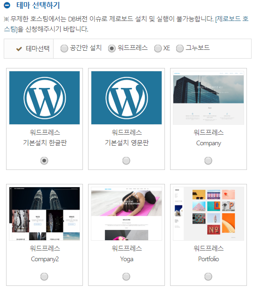Viewport: 253px width, 291px height.
Task: Click the 테마 선택하기 heading text
Action: 38,5
